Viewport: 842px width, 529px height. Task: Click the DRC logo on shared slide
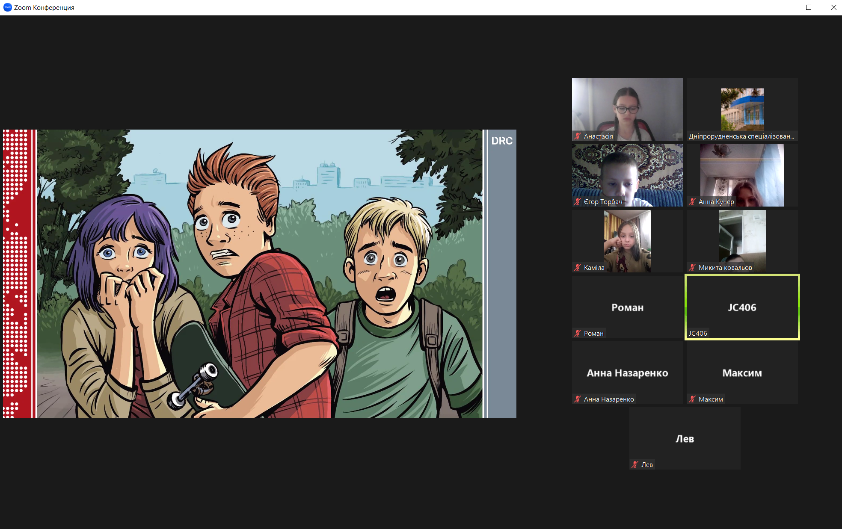[501, 141]
